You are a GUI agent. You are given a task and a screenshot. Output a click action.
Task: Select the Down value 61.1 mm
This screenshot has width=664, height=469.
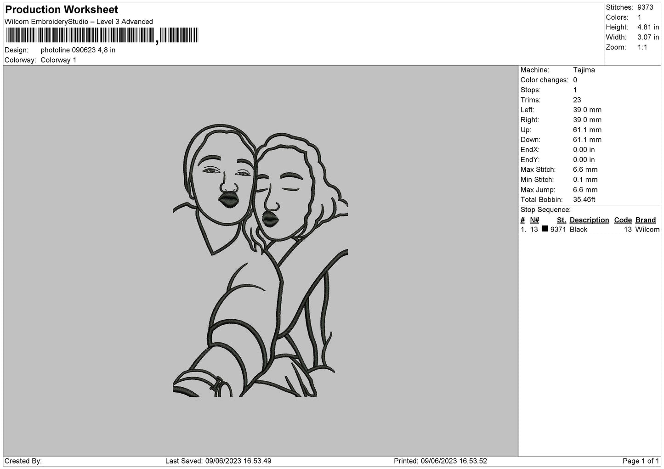587,140
